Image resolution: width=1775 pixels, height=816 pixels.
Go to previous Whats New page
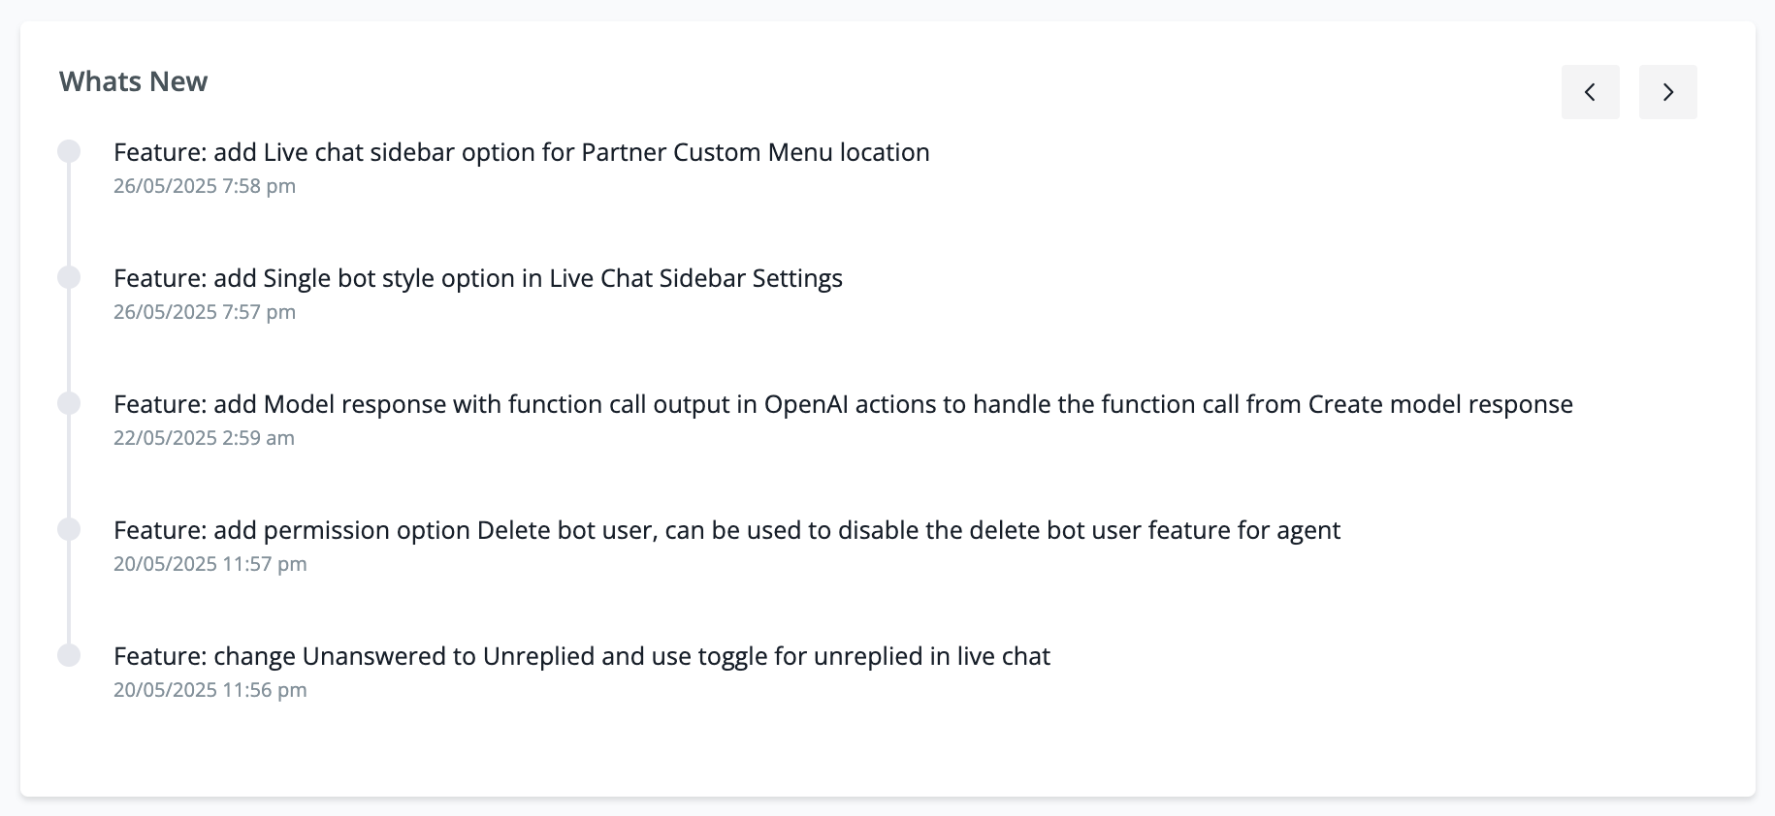point(1590,92)
